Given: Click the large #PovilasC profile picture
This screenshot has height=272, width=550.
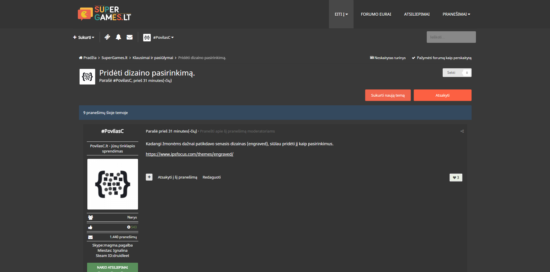Looking at the screenshot, I should [113, 184].
